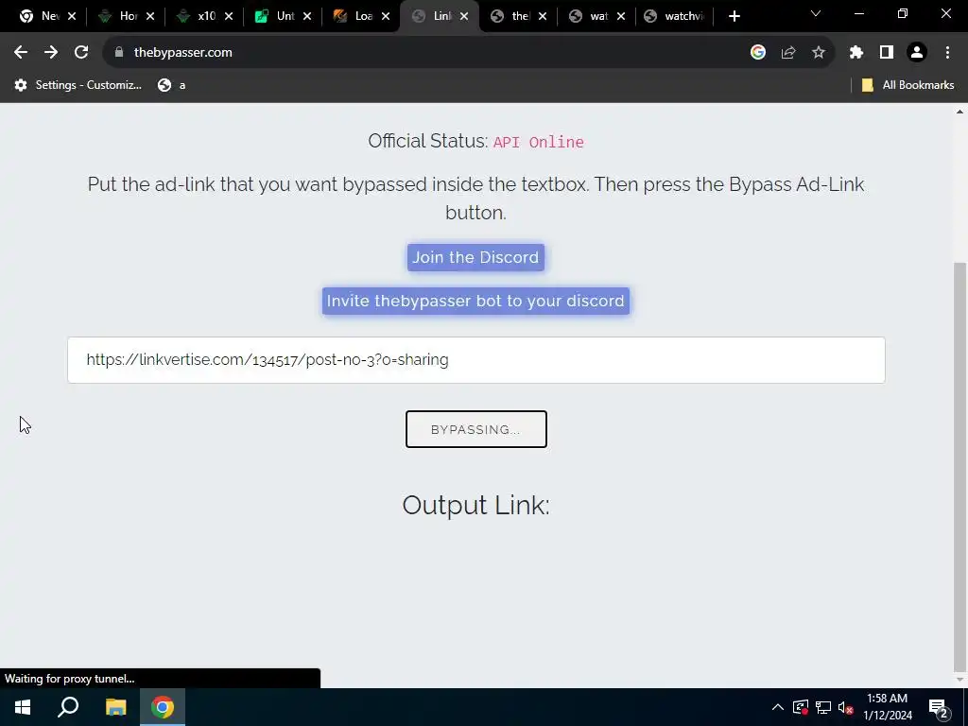This screenshot has width=968, height=726.
Task: Click the Output Link heading
Action: pos(476,505)
